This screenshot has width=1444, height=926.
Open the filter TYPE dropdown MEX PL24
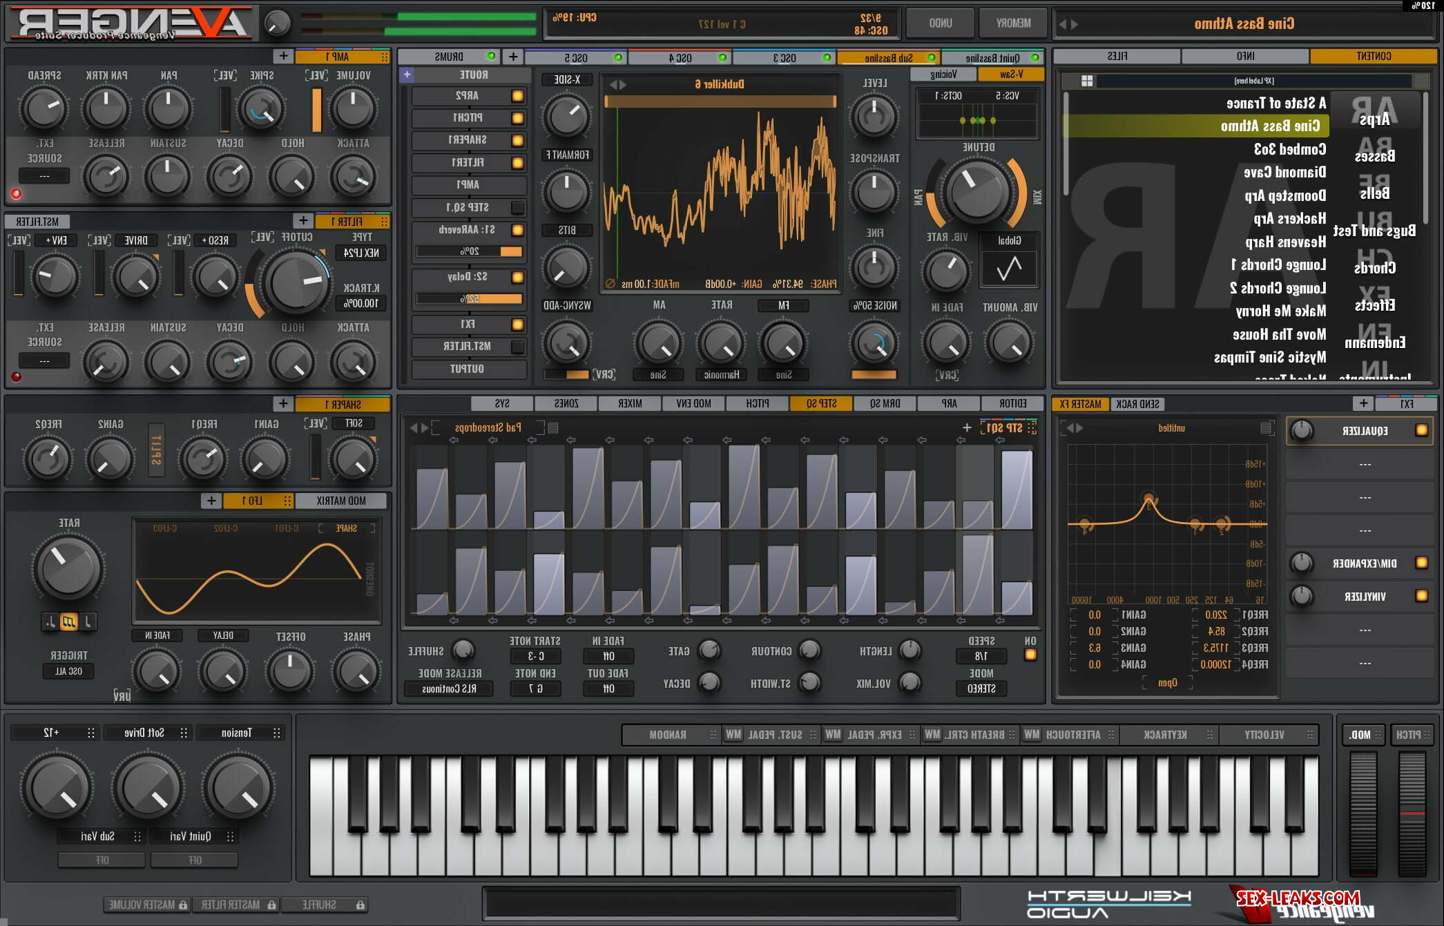362,253
